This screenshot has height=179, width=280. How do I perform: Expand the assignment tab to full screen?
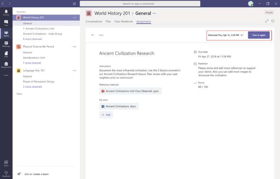[x=267, y=21]
